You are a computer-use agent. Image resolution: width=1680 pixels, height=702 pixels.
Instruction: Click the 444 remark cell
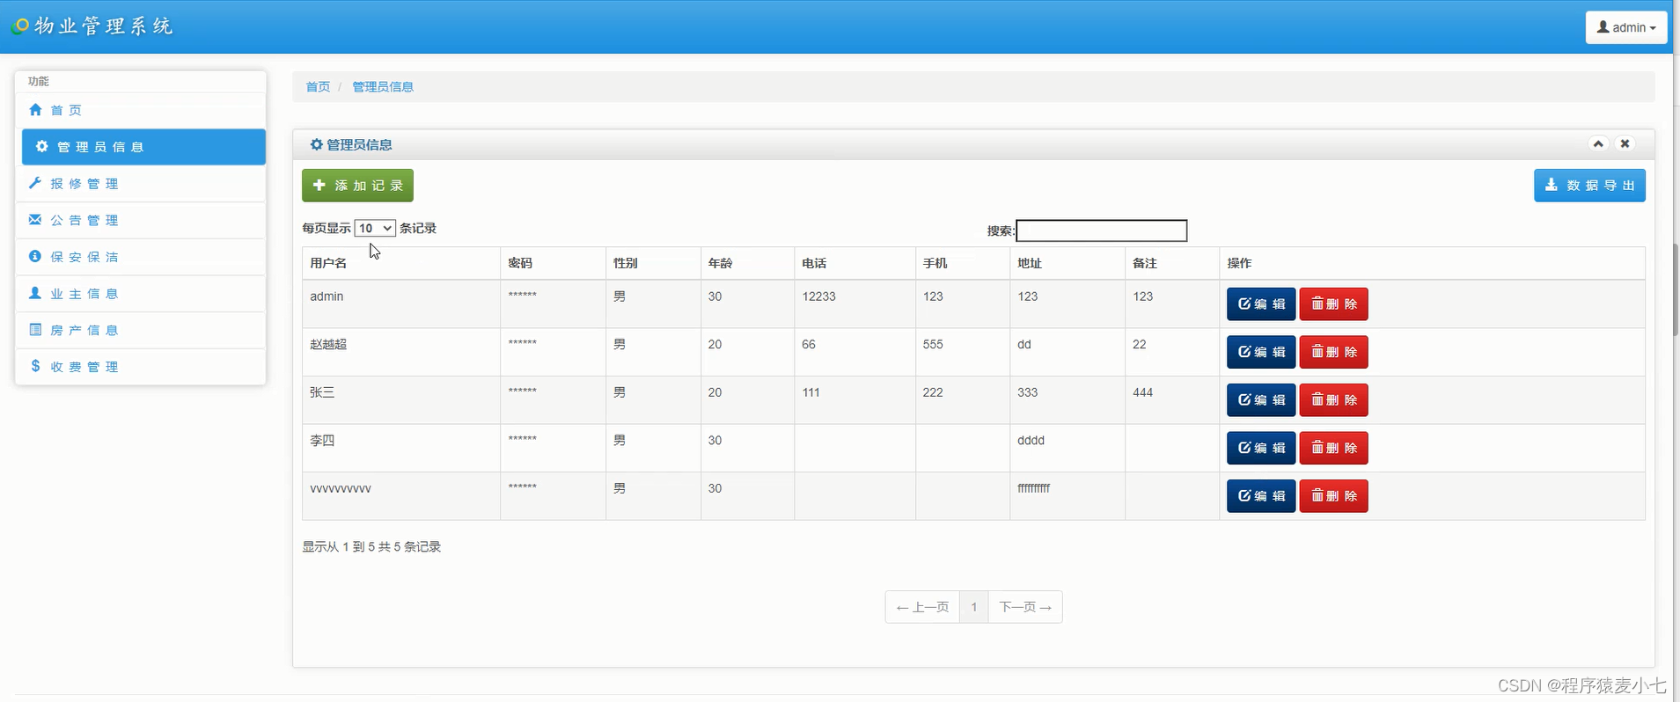click(x=1172, y=400)
